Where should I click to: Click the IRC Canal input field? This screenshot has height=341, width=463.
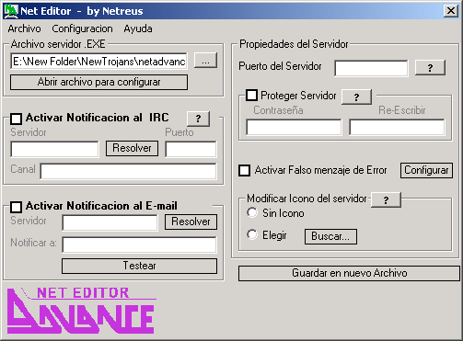point(128,171)
